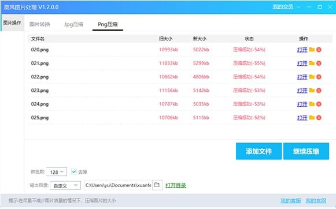The width and height of the screenshot is (336, 209).
Task: Click status 压缩成功(-55%)
Action: pos(249,64)
